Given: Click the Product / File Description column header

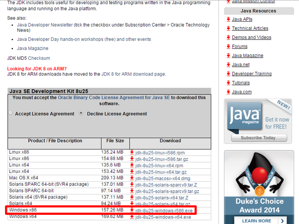Looking at the screenshot, I should tap(55, 144).
